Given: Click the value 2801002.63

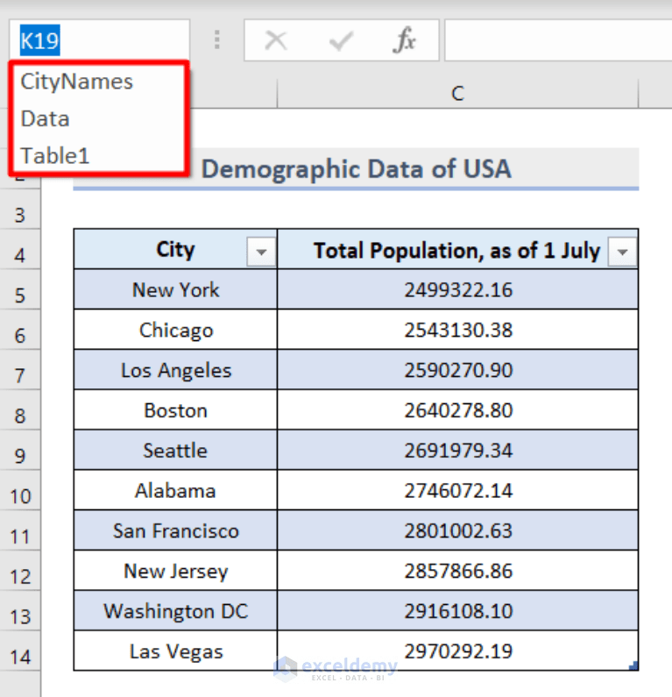Looking at the screenshot, I should (x=458, y=530).
